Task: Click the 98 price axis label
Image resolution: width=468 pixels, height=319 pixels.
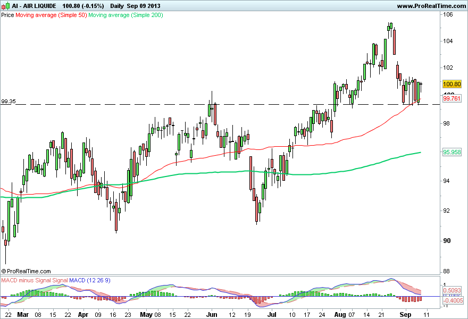Action: point(446,123)
